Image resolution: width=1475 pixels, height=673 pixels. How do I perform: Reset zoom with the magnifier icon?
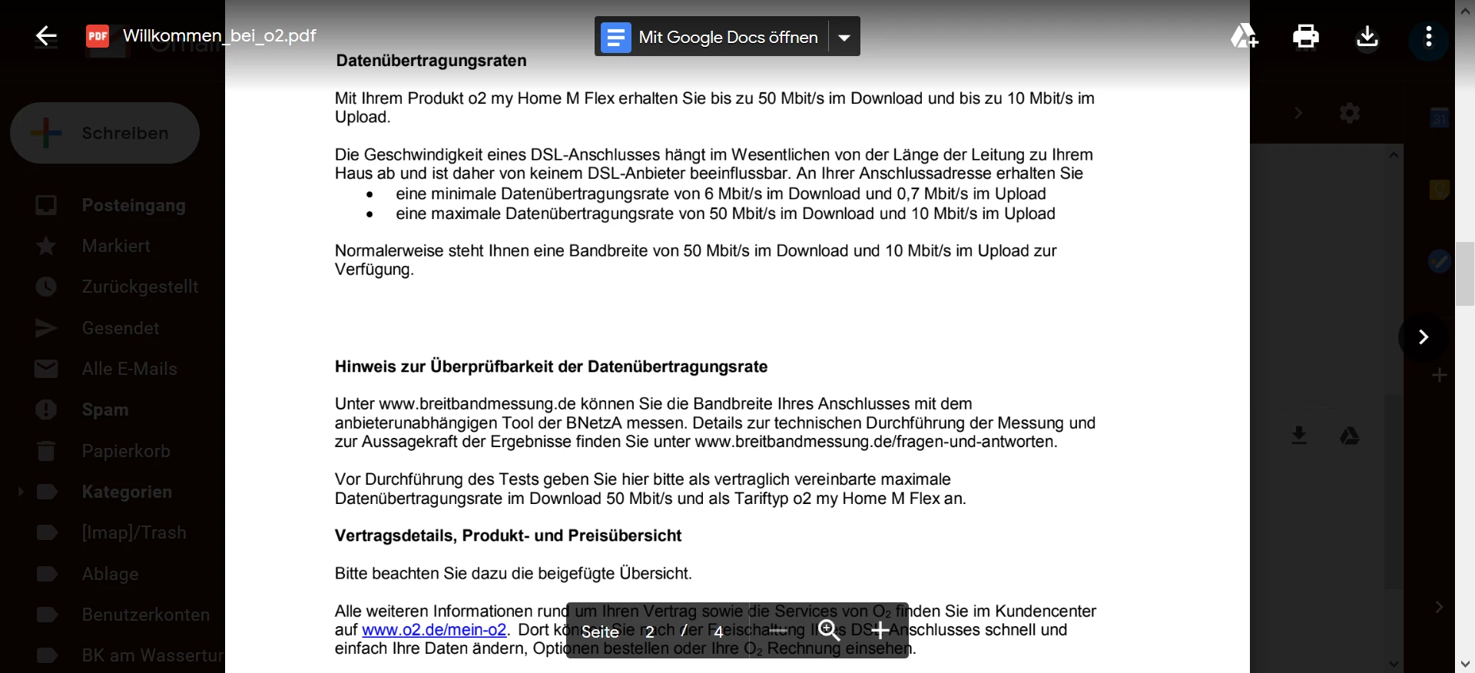pos(829,631)
